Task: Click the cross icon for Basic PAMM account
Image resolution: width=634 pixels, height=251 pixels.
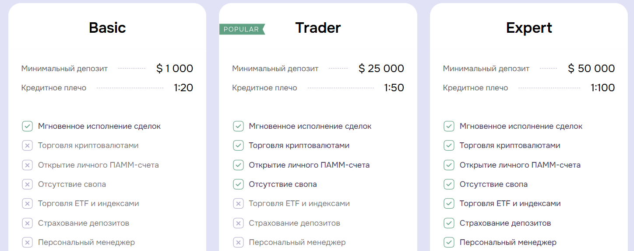Action: [x=27, y=165]
